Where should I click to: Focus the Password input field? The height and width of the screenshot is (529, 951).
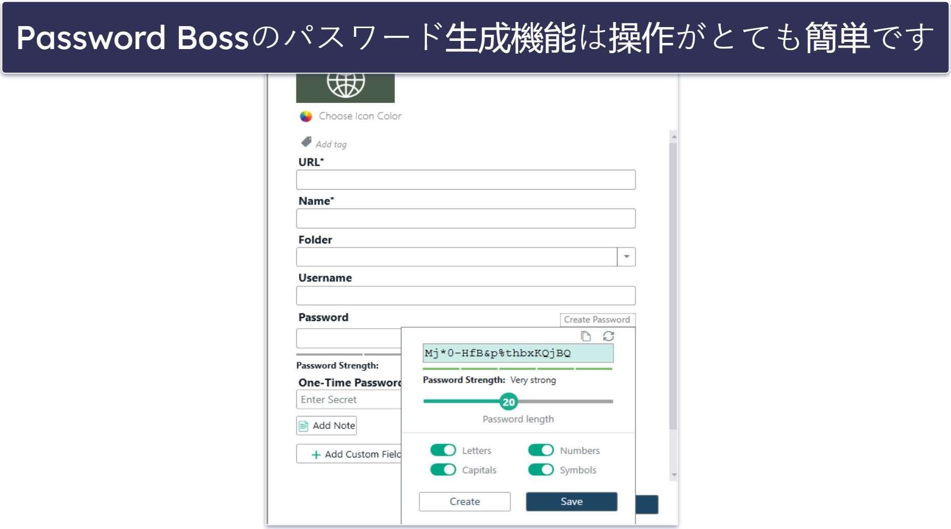click(349, 338)
